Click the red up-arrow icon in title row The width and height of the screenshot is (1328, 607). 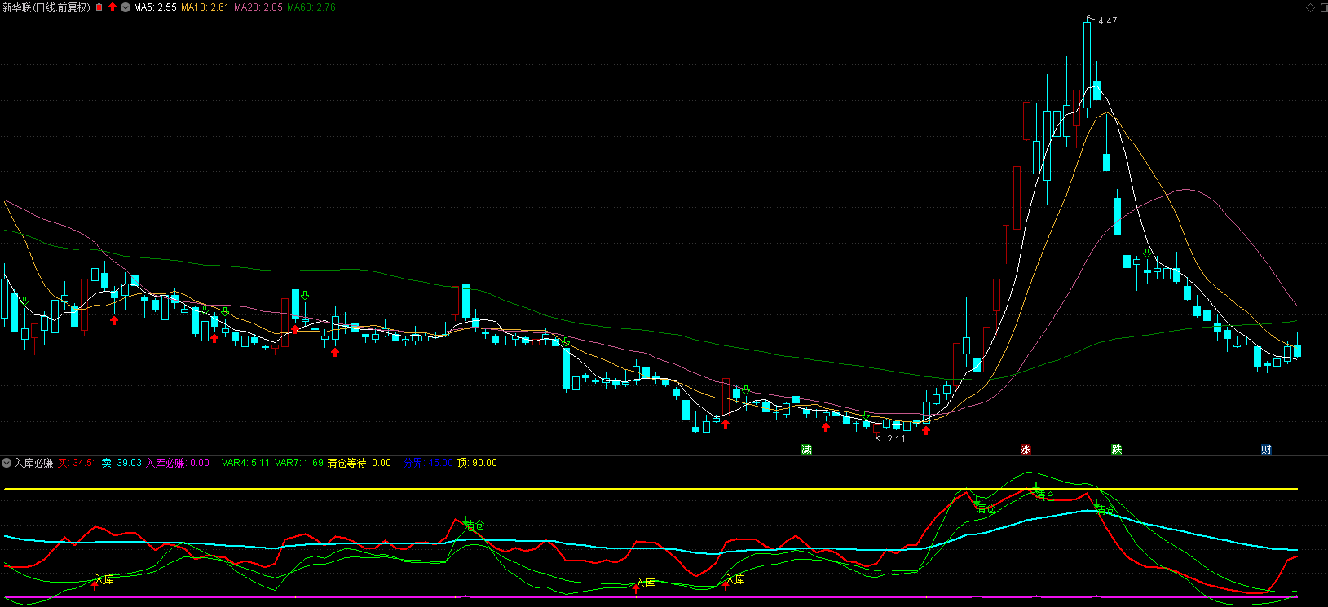113,7
